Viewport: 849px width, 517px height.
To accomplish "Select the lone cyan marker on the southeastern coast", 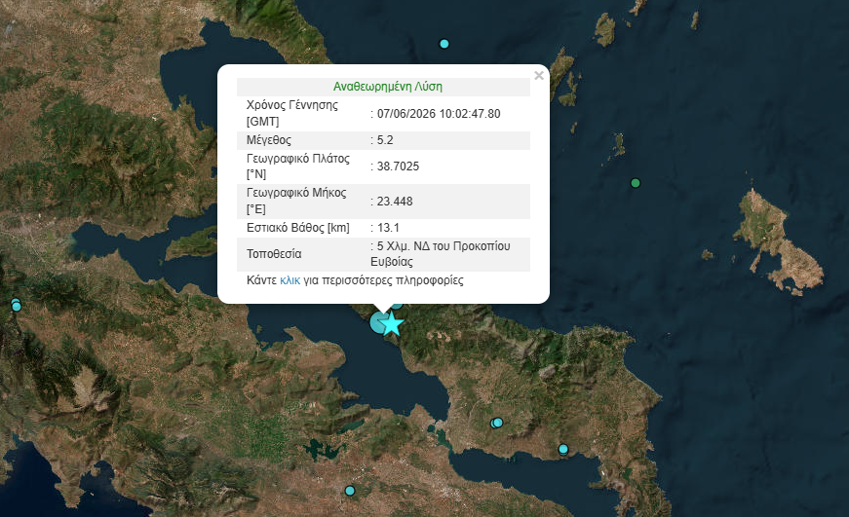I will (563, 449).
